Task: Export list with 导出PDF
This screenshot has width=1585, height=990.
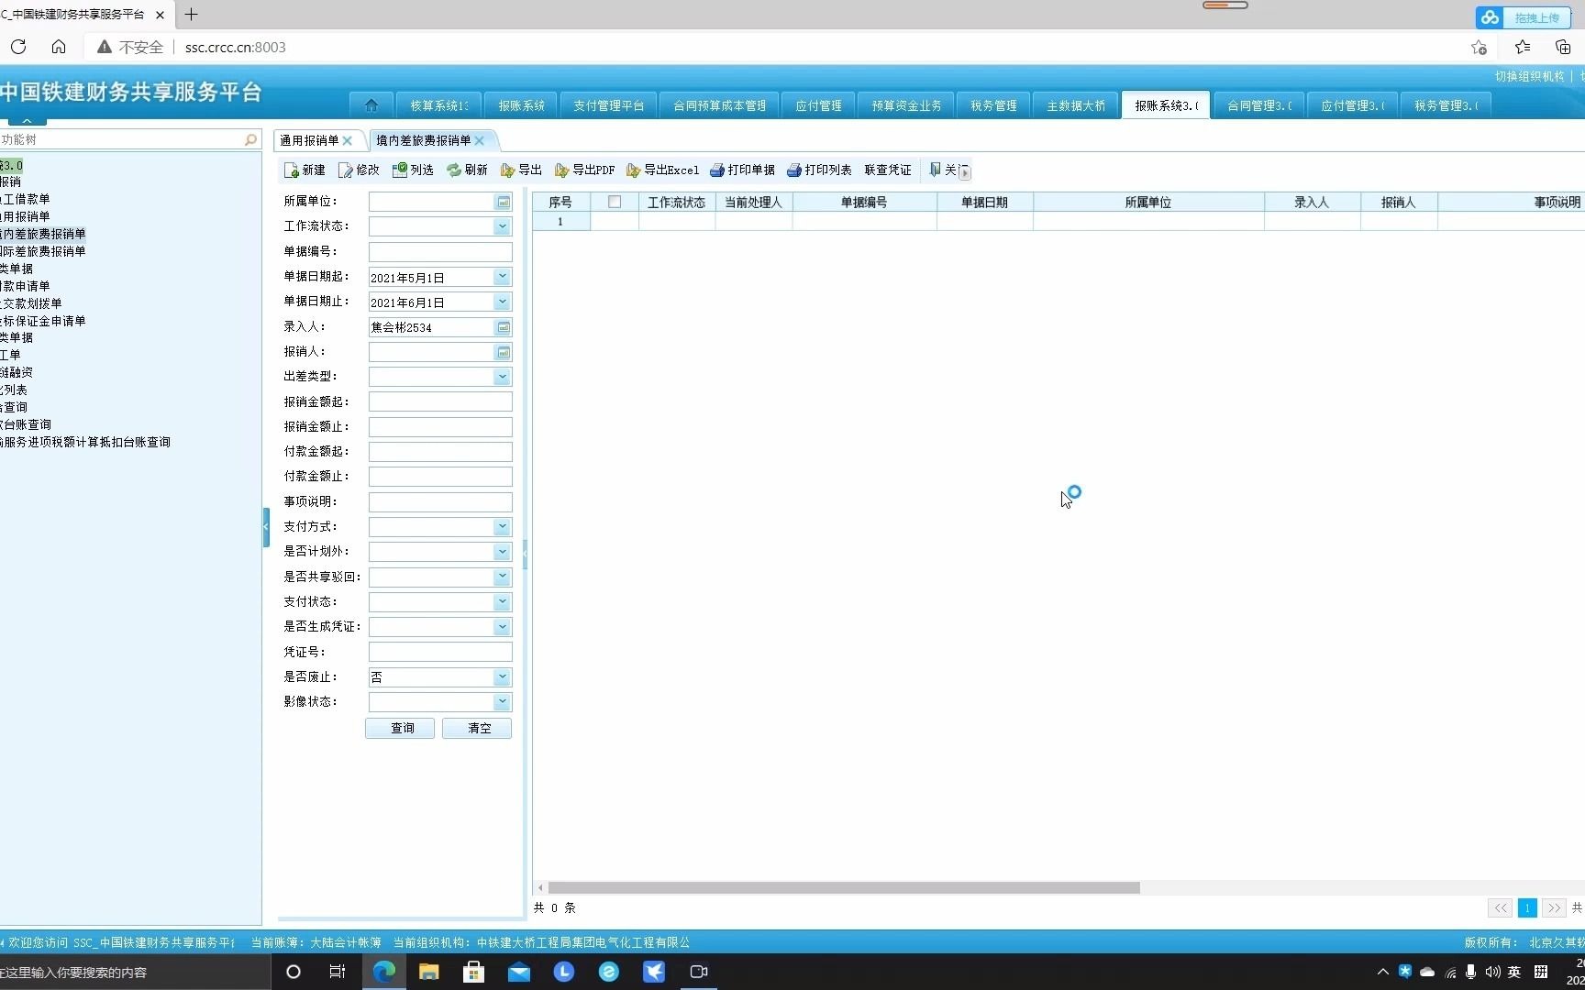Action: coord(585,170)
